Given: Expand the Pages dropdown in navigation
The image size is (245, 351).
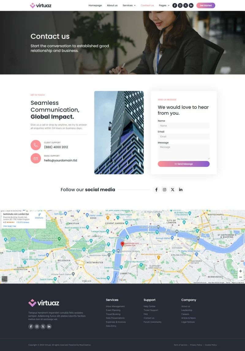Looking at the screenshot, I should [164, 5].
